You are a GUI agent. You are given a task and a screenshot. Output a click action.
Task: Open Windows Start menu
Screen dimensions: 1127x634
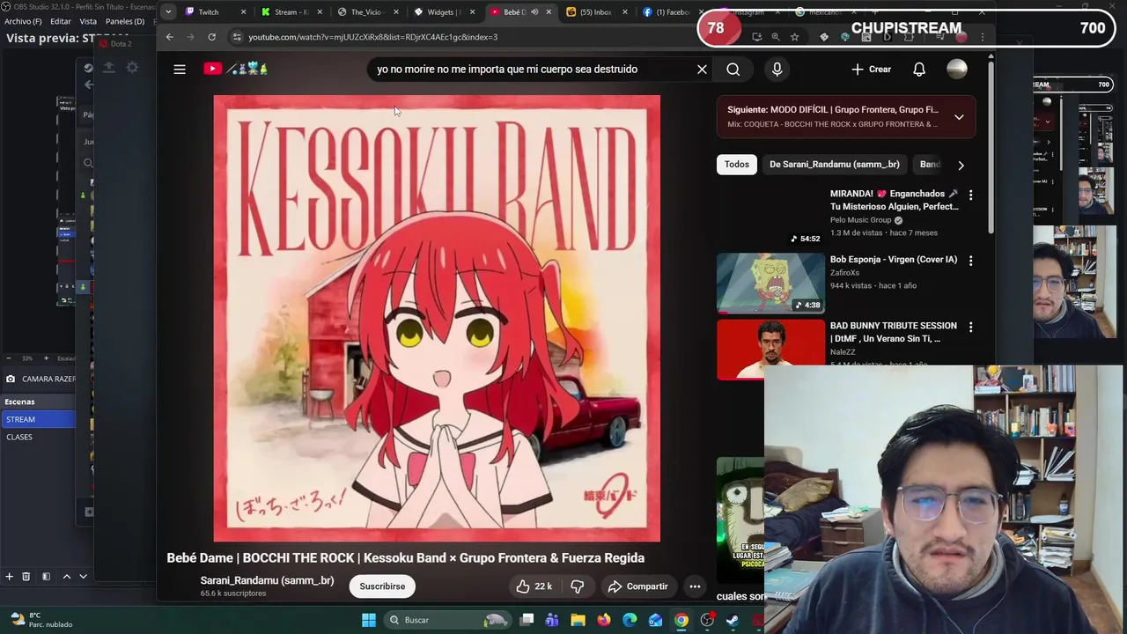tap(369, 620)
